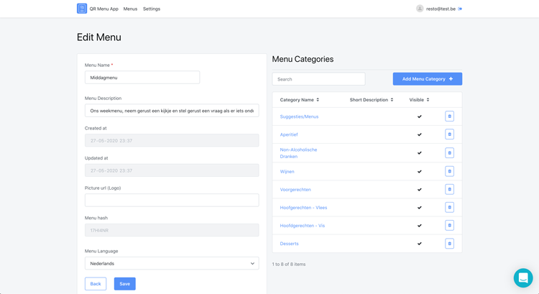Toggle visible checkmark for Hoofdgerechten - Vis
539x294 pixels.
420,226
